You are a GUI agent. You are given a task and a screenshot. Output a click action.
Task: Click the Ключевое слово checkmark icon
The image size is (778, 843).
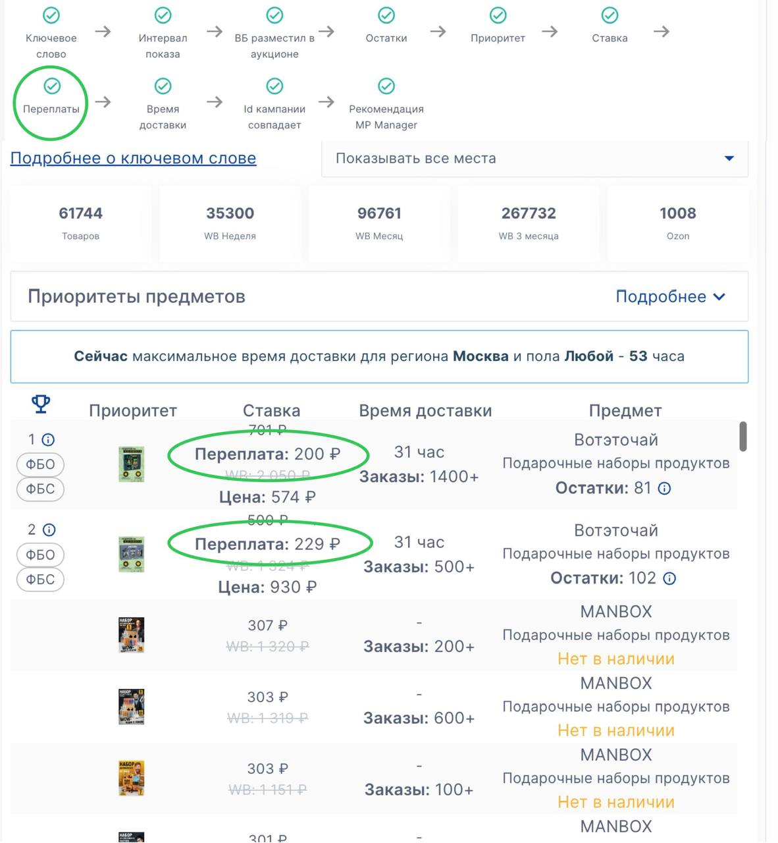[51, 15]
